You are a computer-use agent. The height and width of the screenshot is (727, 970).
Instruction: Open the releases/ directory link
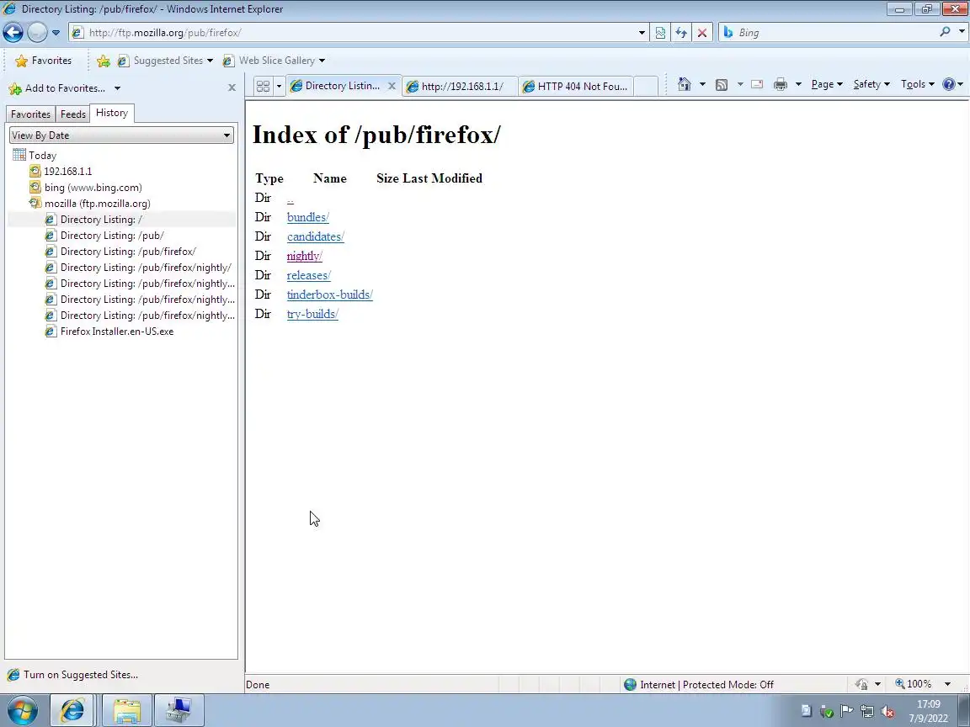pyautogui.click(x=309, y=275)
